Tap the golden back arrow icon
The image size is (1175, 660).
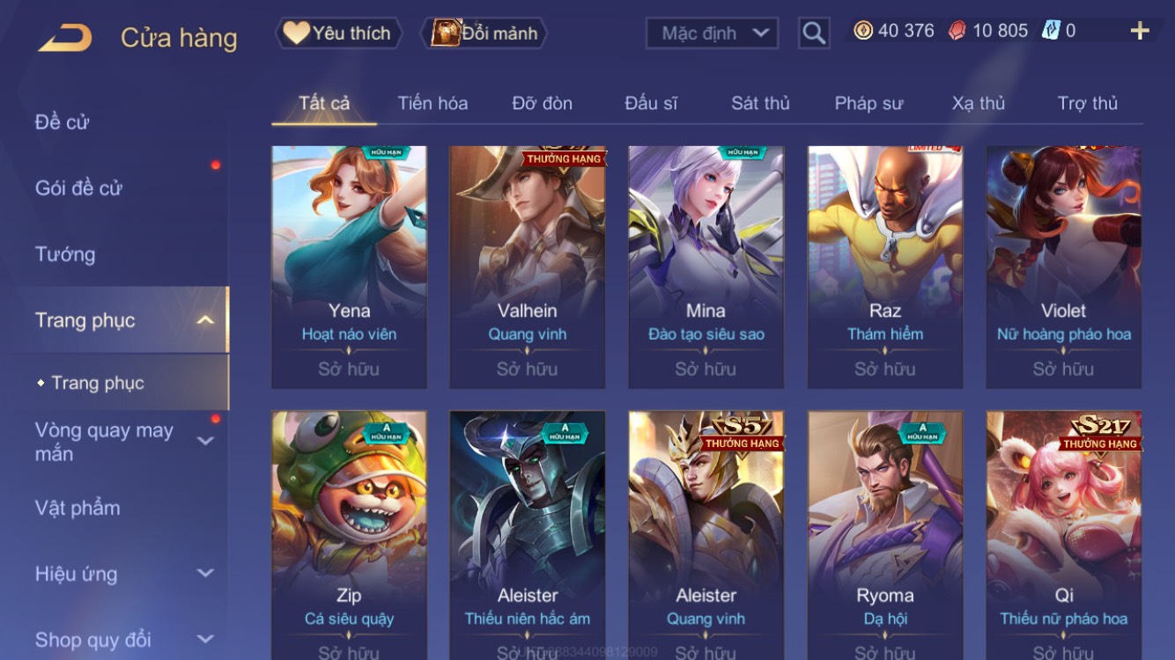[x=65, y=38]
